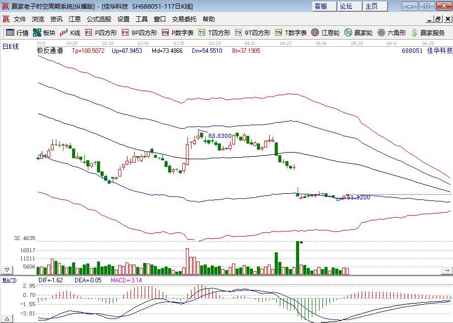Collapse the volume panel with down triangle
453x323 pixels.
tap(7, 270)
